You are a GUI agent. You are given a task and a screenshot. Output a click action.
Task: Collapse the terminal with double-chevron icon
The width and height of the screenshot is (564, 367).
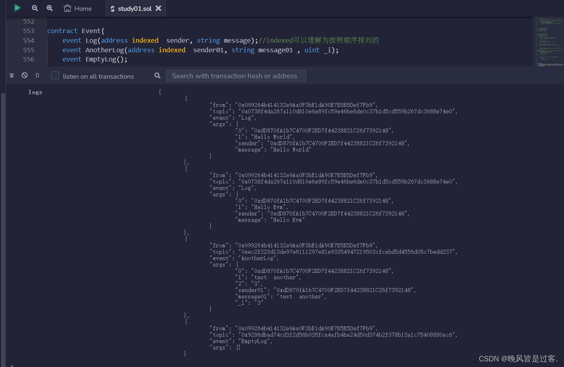point(12,75)
